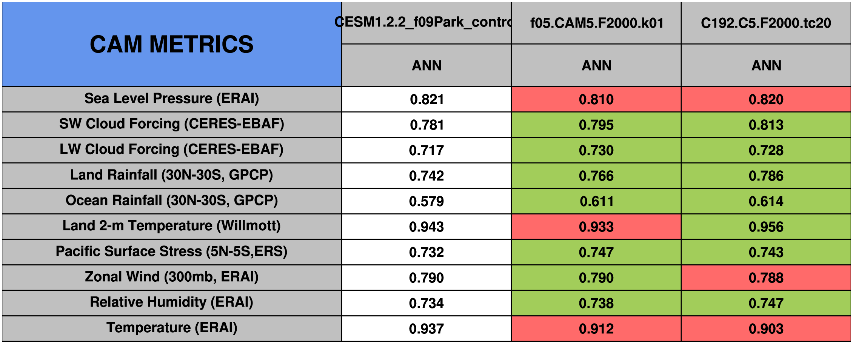Click the red 0.810 Sea Level Pressure cell

596,99
